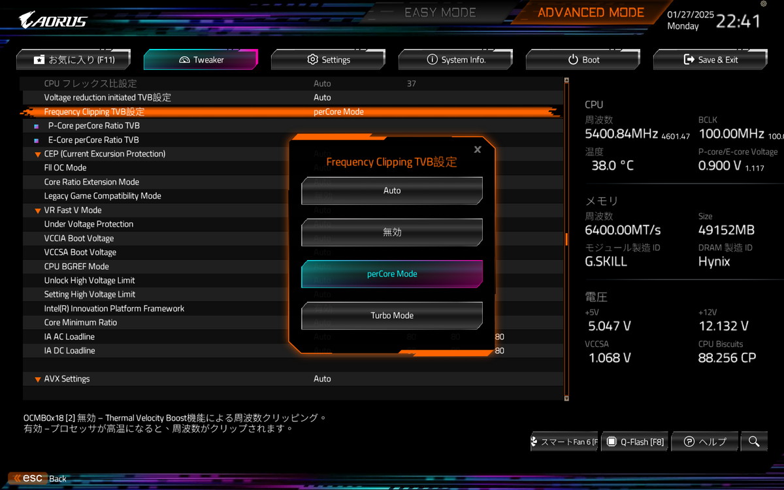Image resolution: width=784 pixels, height=490 pixels.
Task: Click the AORUS logo
Action: (x=53, y=19)
